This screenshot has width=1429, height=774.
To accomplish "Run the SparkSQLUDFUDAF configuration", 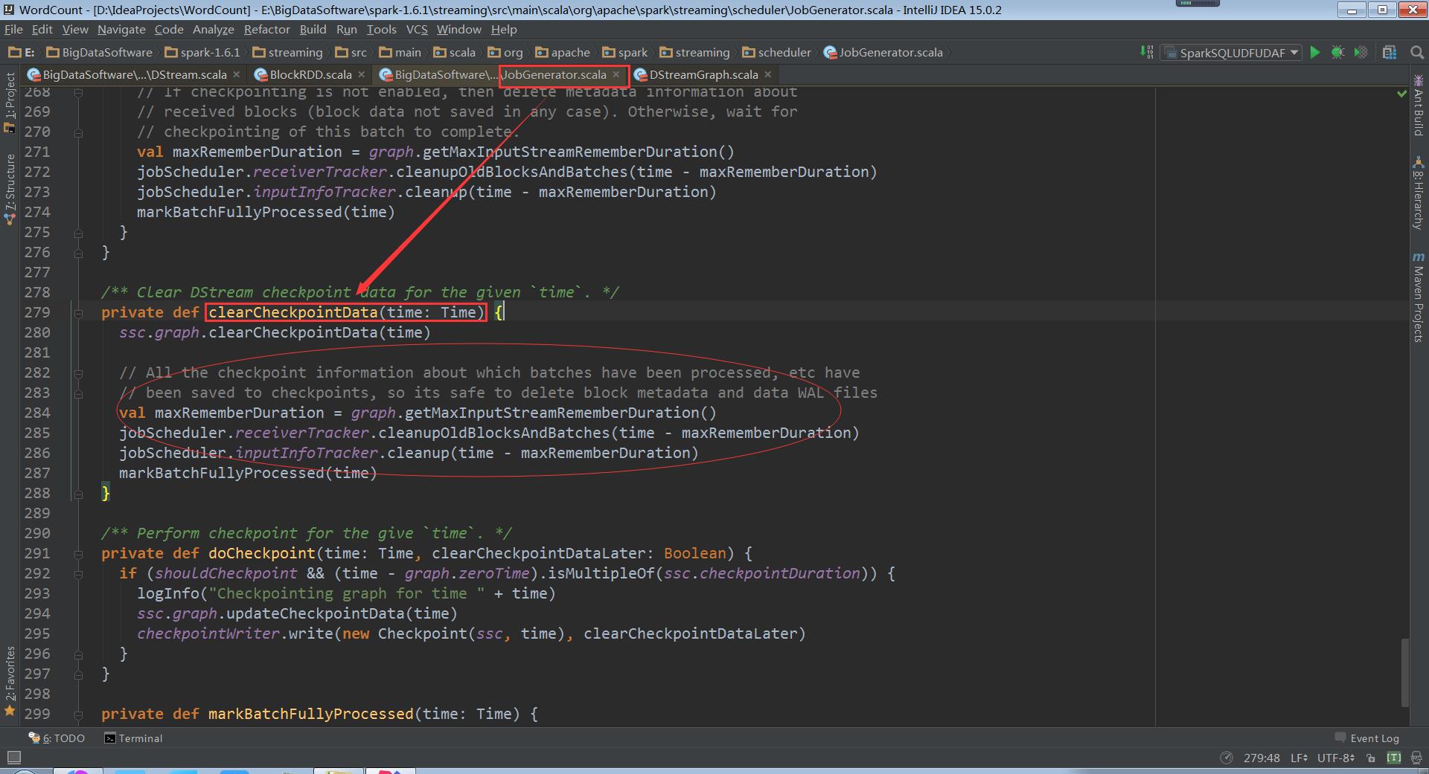I will (x=1315, y=52).
